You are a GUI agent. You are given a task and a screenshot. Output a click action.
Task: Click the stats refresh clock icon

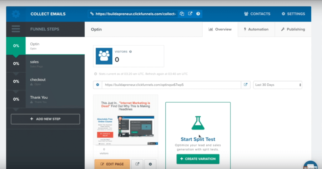point(95,74)
